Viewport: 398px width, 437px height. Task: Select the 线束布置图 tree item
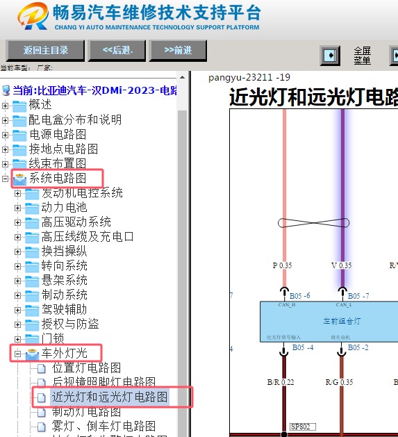click(58, 163)
